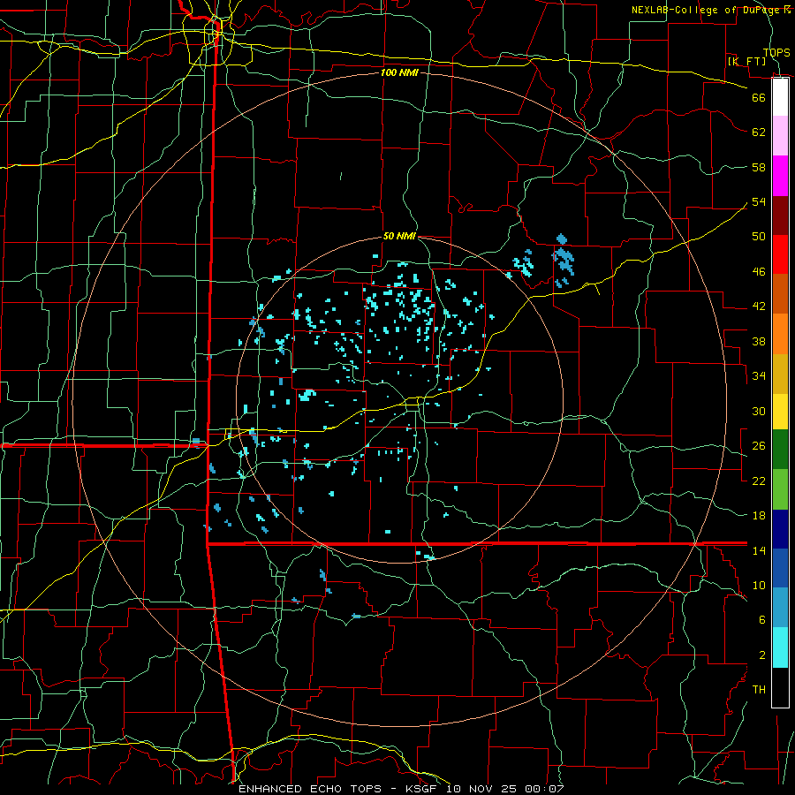This screenshot has height=795, width=795.
Task: Click the light pink legend swatch
Action: (x=780, y=136)
